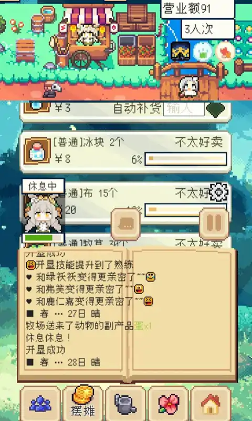
Task: Click the 休息中 status label
Action: tap(43, 186)
